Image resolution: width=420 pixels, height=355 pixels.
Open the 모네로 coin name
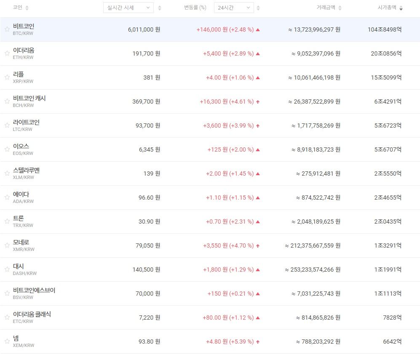21,242
